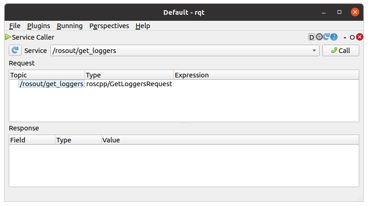Click the refresh services button beside Service label
Image resolution: width=368 pixels, height=206 pixels.
(15, 51)
